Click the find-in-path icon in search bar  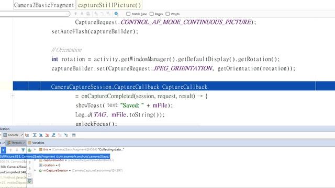88,14
